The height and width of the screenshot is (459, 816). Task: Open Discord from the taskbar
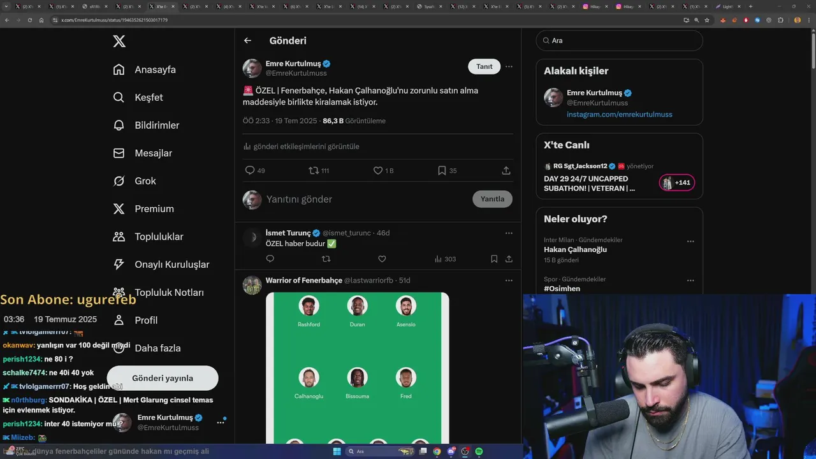[x=451, y=451]
